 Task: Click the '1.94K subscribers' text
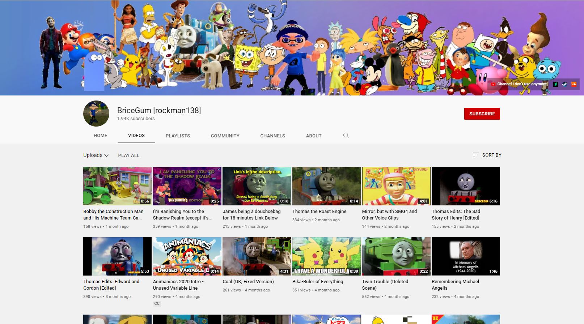coord(136,119)
